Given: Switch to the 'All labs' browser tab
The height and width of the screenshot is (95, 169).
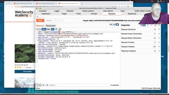Looking at the screenshot, I should point(24,3).
